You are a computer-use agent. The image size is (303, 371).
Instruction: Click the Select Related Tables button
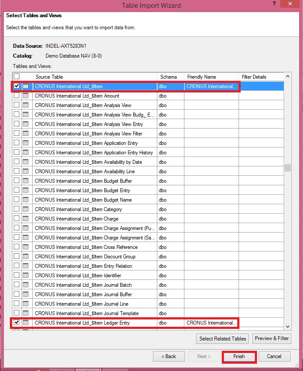tap(222, 339)
